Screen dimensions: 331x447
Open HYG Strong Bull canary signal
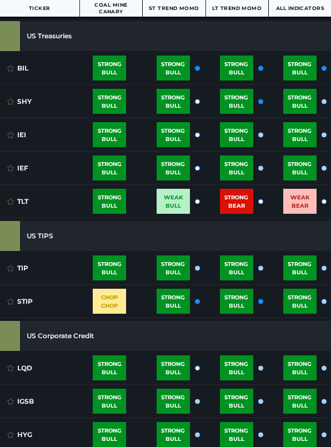(x=109, y=434)
